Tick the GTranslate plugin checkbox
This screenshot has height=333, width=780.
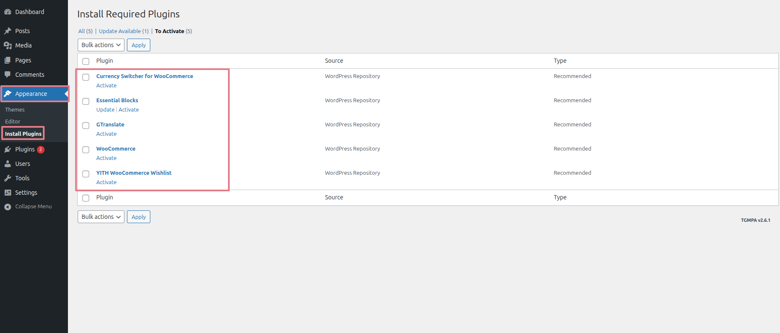pos(86,126)
